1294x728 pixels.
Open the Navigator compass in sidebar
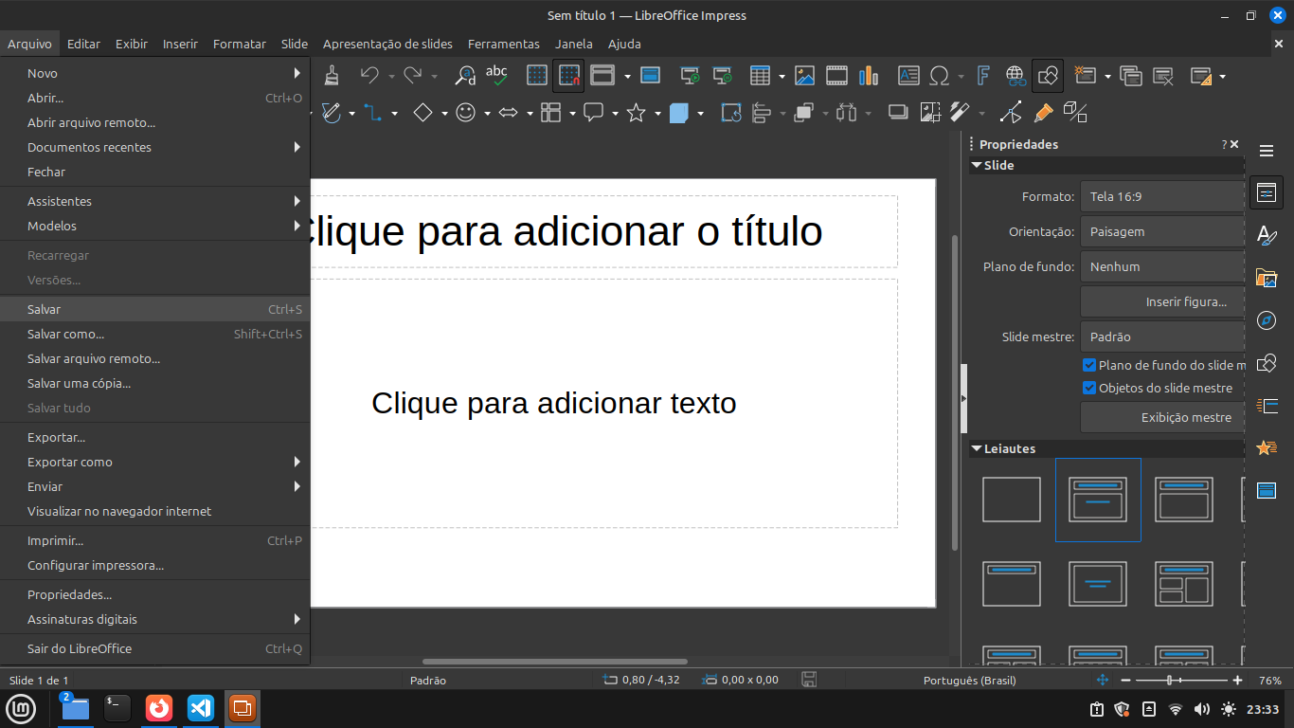click(x=1267, y=320)
